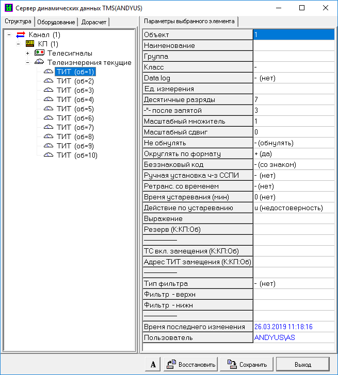Toggle the Округлять по формату value
This screenshot has width=338, height=375.
[293, 154]
